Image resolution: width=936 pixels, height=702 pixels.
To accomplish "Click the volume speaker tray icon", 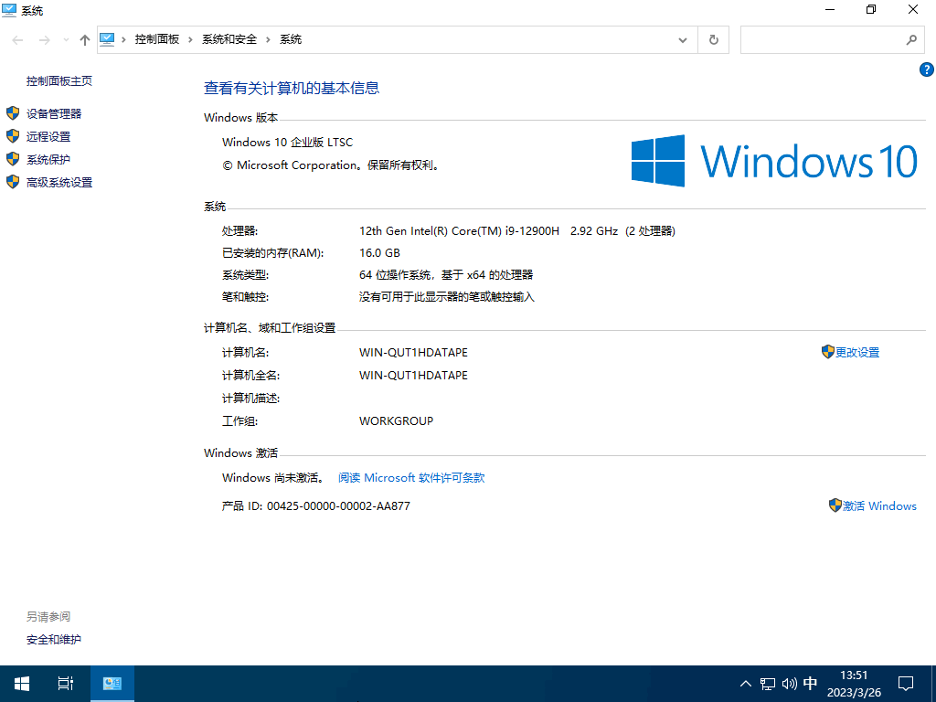I will click(x=790, y=684).
